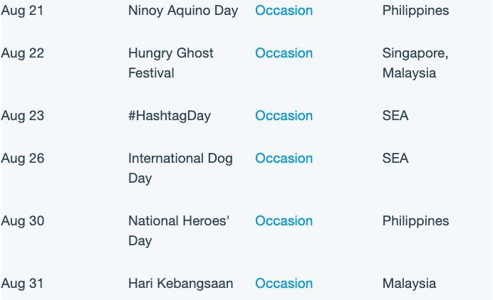Image resolution: width=493 pixels, height=300 pixels.
Task: Select the Aug 31 date cell
Action: click(x=22, y=284)
